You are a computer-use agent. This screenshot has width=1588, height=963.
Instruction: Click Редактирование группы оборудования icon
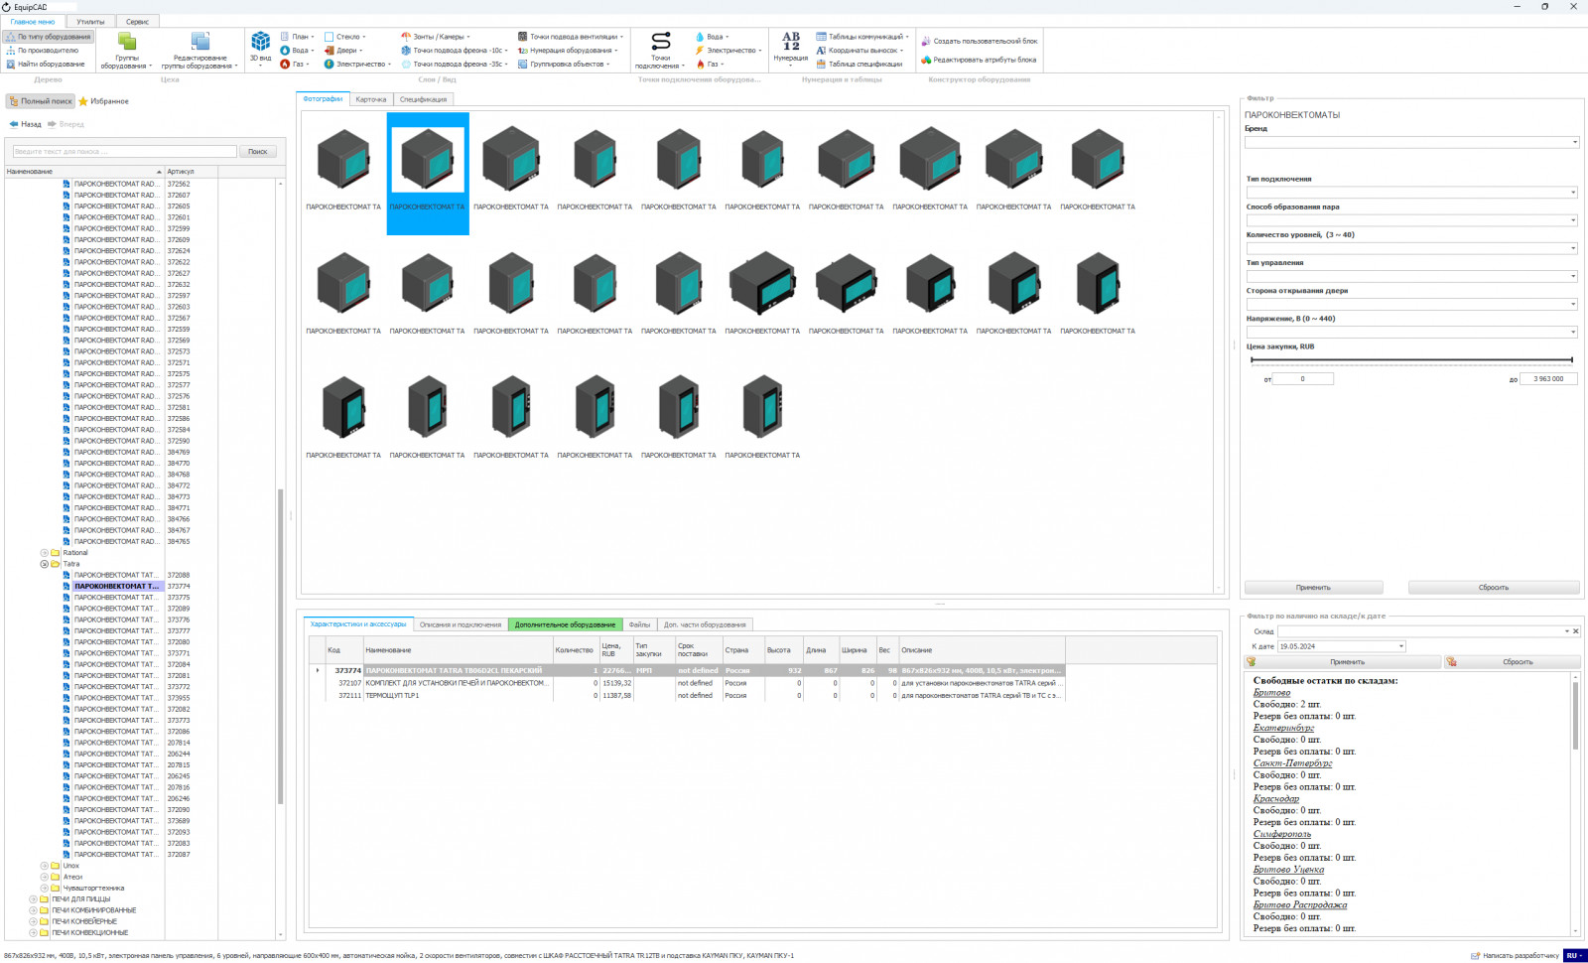(x=200, y=51)
